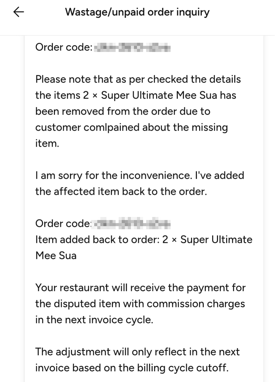Click the word 'item.' ending the first paragraph
Image resolution: width=275 pixels, height=382 pixels.
pos(47,143)
